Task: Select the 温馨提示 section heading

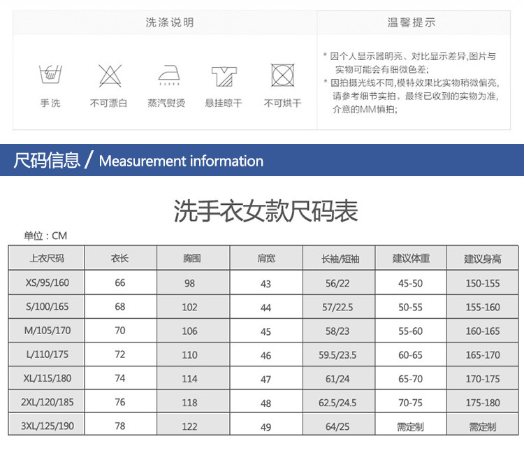Action: [x=412, y=22]
